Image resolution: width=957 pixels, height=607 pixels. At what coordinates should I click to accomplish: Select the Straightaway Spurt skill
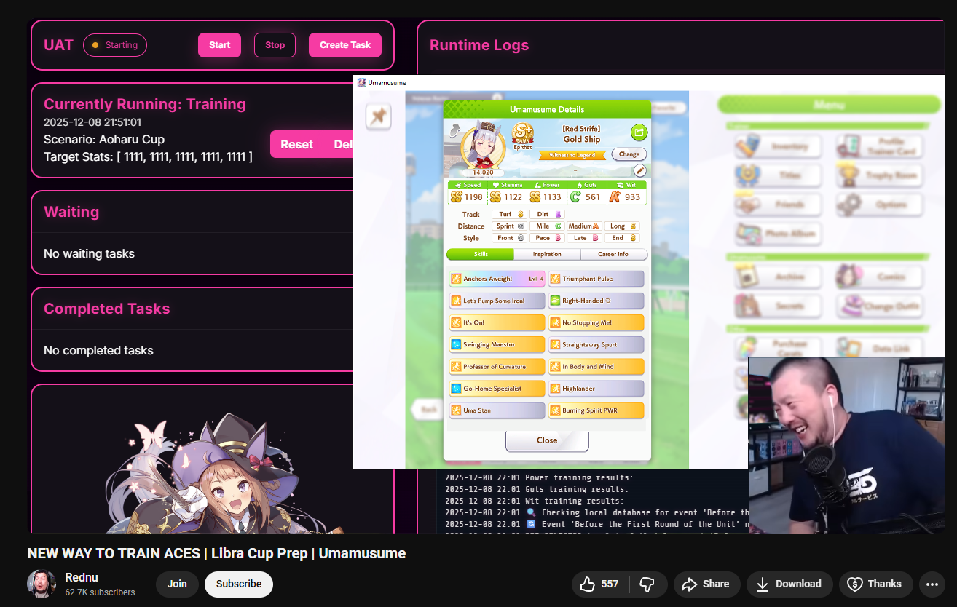[596, 344]
